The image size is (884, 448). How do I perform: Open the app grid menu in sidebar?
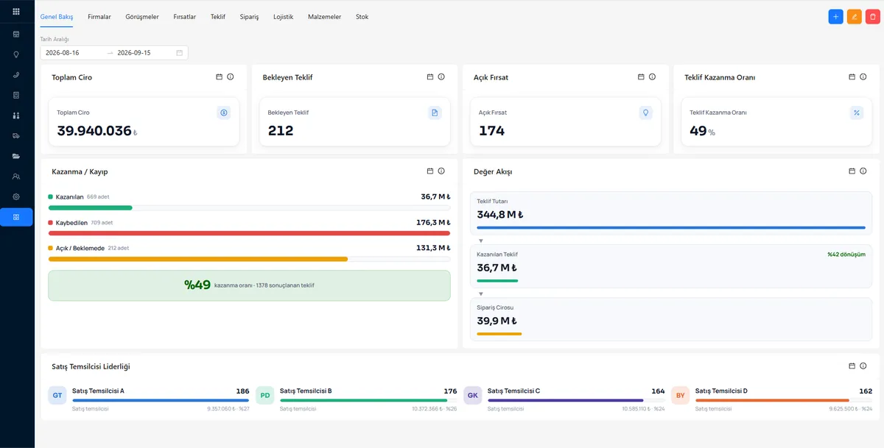(x=16, y=11)
